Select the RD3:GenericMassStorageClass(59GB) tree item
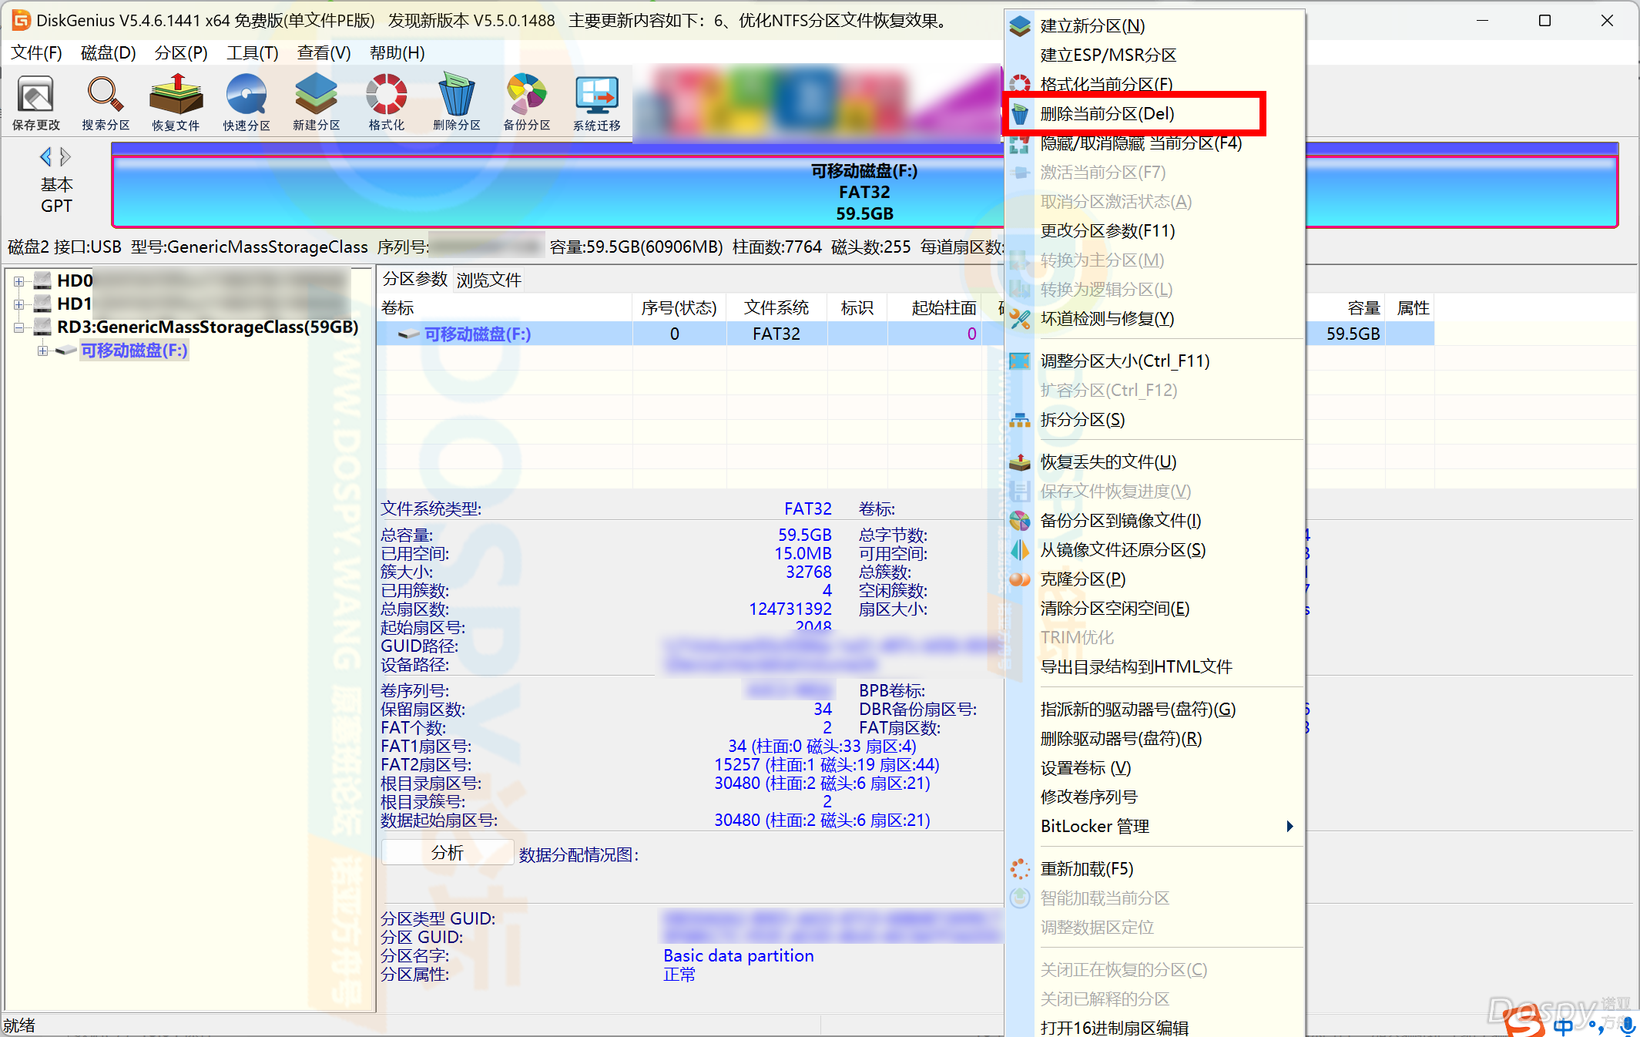This screenshot has height=1037, width=1640. [x=208, y=327]
